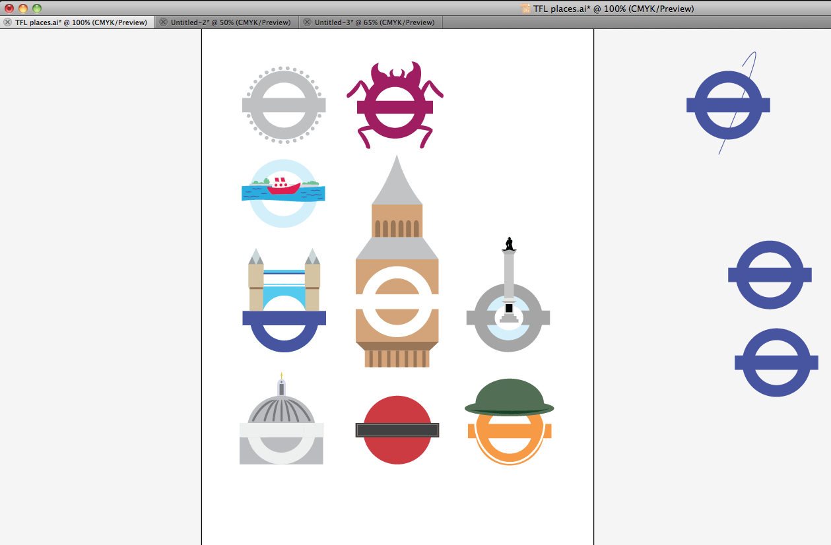
Task: Select the sketched roundel on the upper pasteboard
Action: 728,104
